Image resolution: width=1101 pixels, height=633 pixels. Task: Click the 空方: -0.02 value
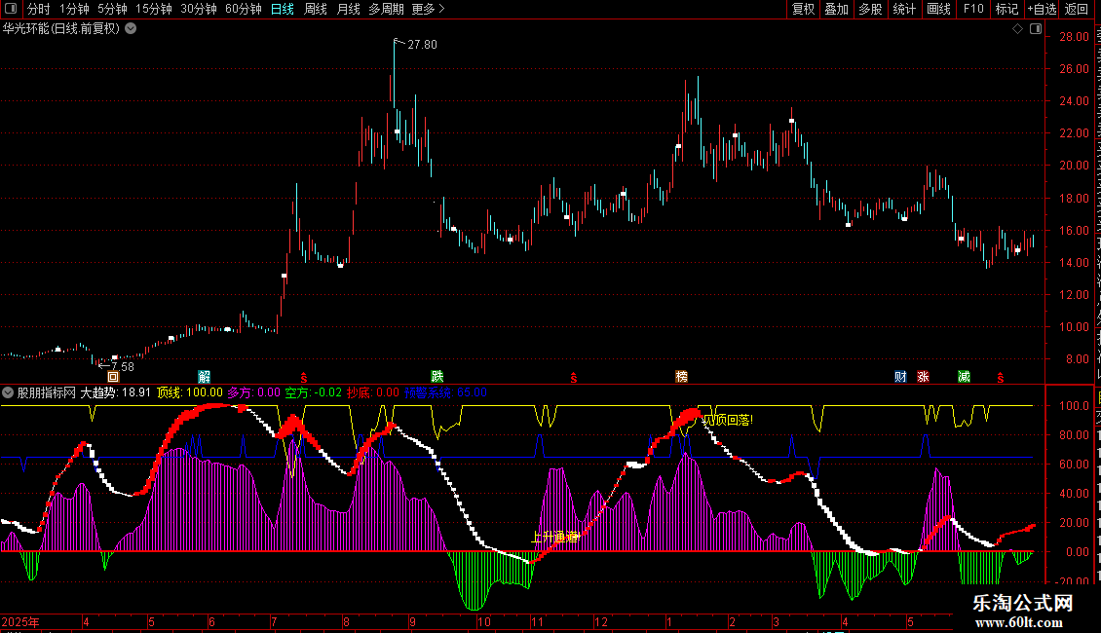313,393
